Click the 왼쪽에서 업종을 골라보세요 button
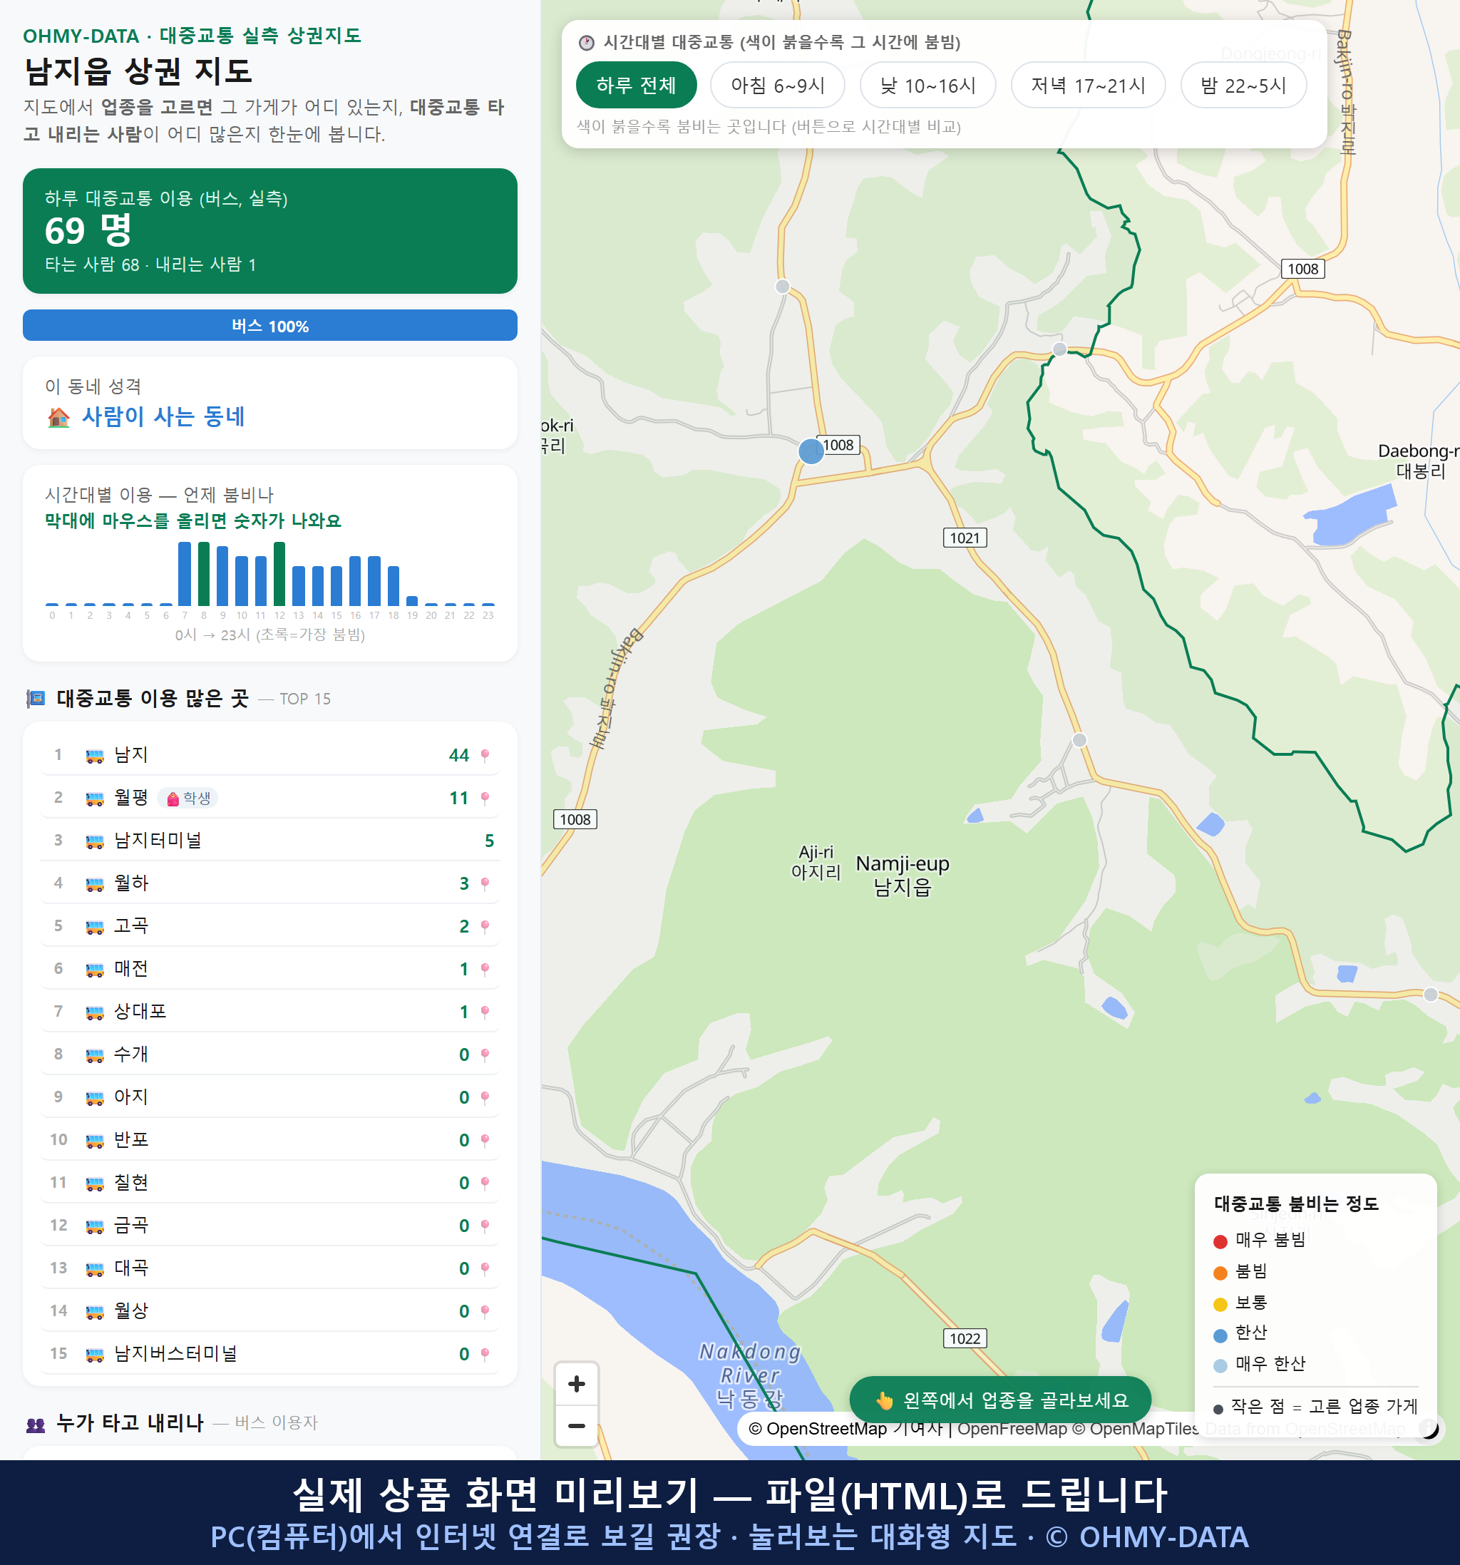1460x1565 pixels. click(1000, 1400)
